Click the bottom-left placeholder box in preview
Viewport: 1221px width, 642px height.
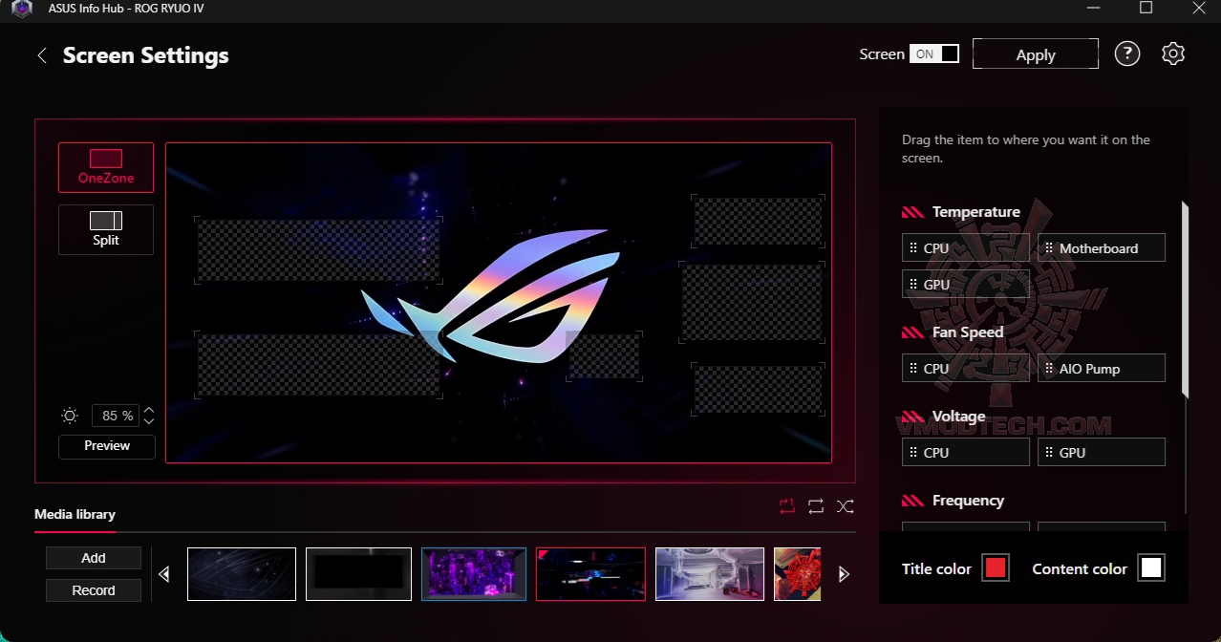click(x=318, y=365)
